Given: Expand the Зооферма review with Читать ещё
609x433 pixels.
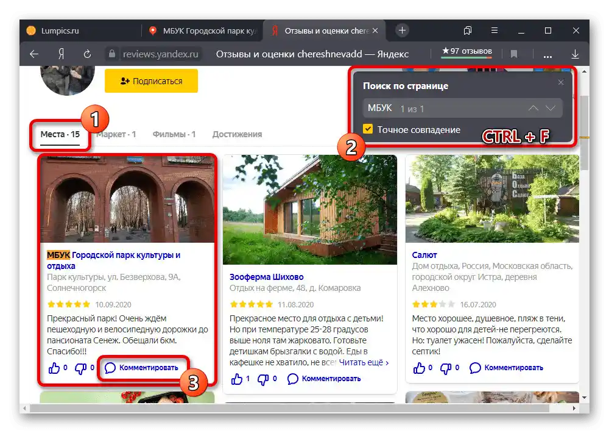Looking at the screenshot, I should pos(364,363).
